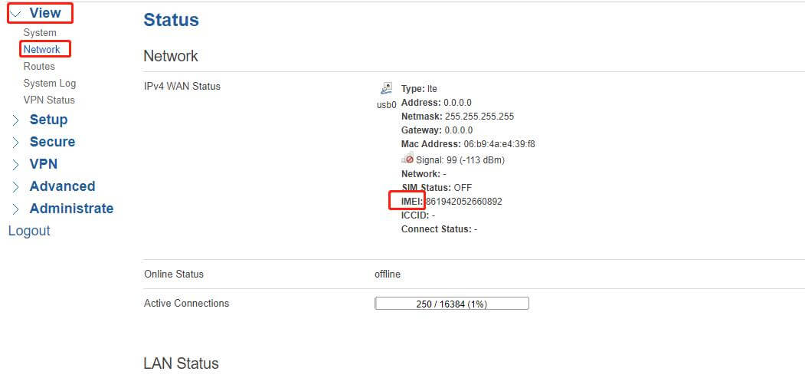Screen dimensions: 805x378
Task: Open the View menu heading
Action: 45,13
